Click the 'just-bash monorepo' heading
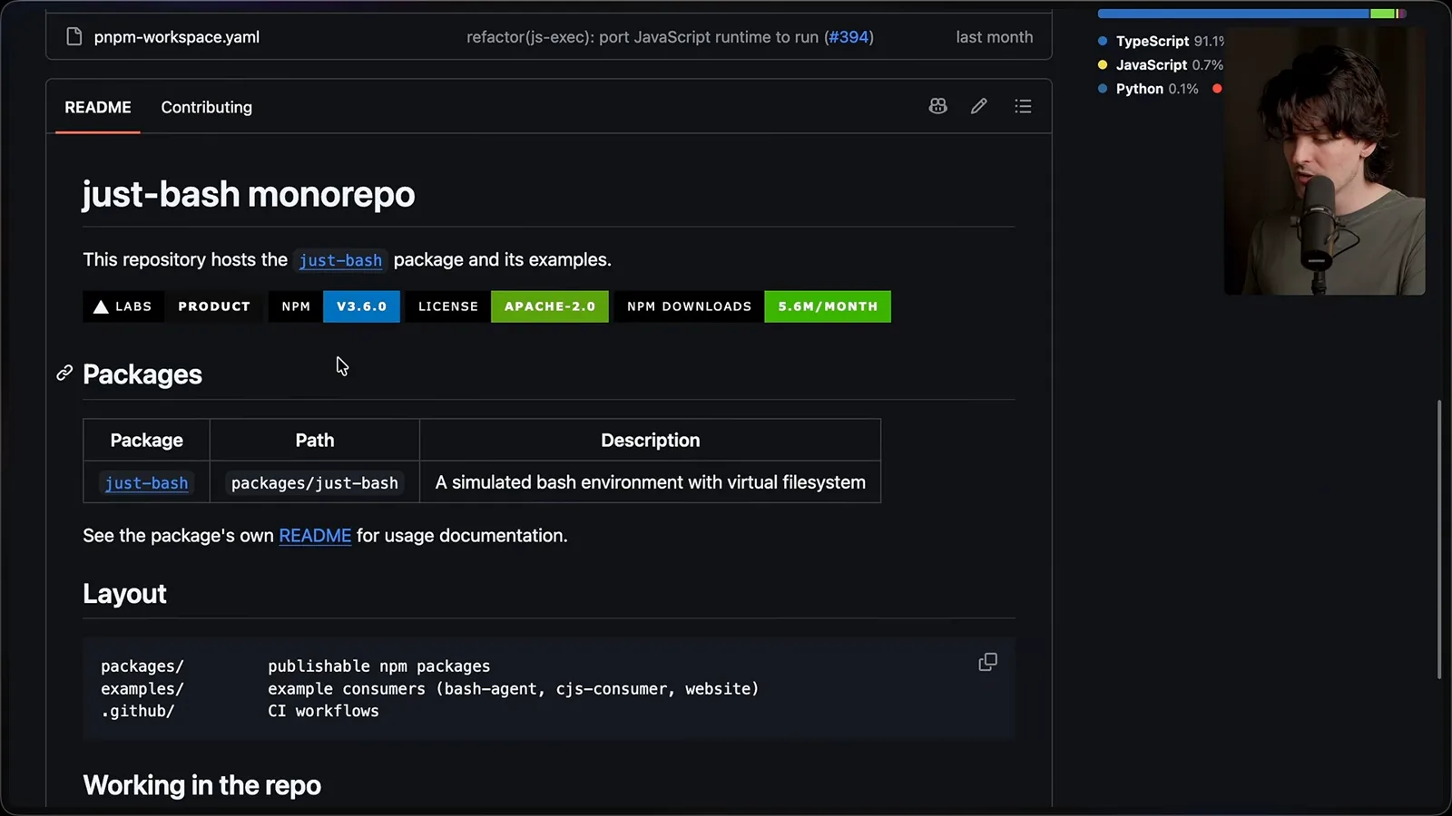Image resolution: width=1452 pixels, height=816 pixels. tap(249, 194)
